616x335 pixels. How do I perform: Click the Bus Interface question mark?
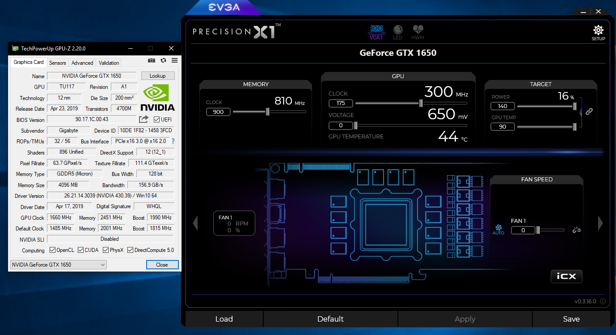coord(173,141)
